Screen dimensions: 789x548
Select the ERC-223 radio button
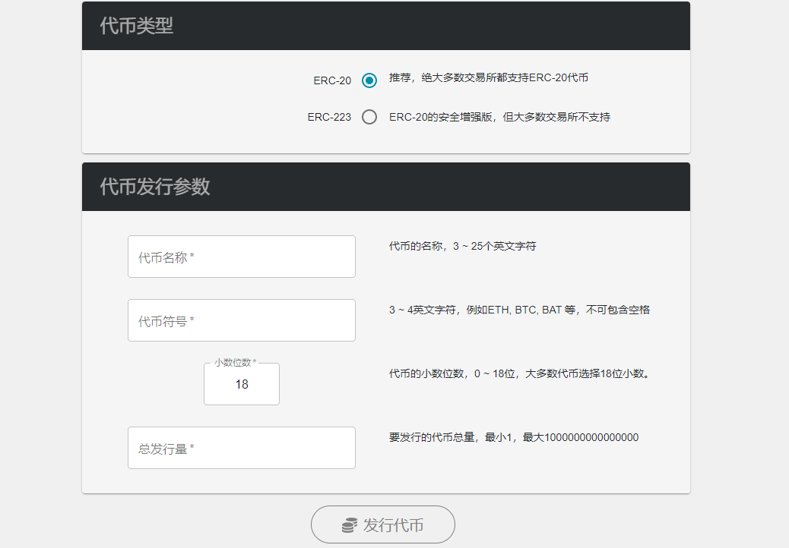click(369, 117)
